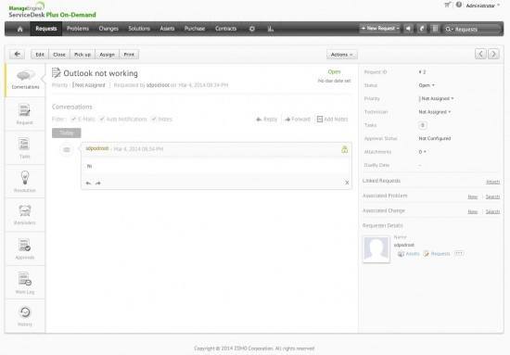Viewport: 510px width, 355px height.
Task: Open the Solutions tab
Action: point(139,29)
